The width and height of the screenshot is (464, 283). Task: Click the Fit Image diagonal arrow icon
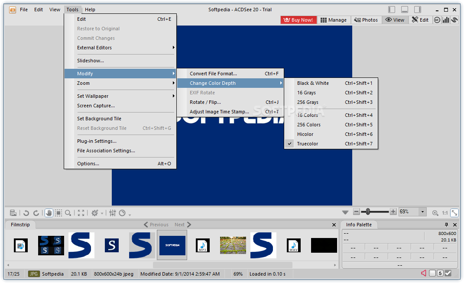click(x=454, y=212)
